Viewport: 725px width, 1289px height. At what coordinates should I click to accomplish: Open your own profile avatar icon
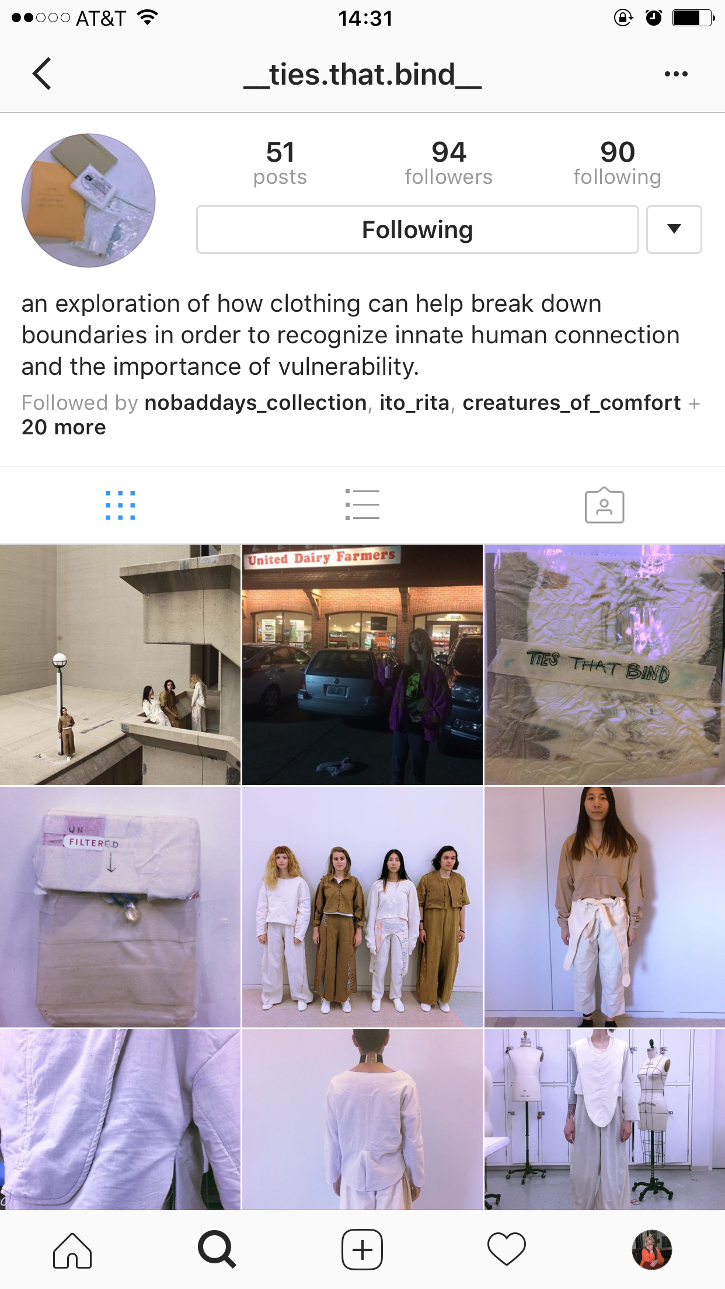tap(652, 1250)
